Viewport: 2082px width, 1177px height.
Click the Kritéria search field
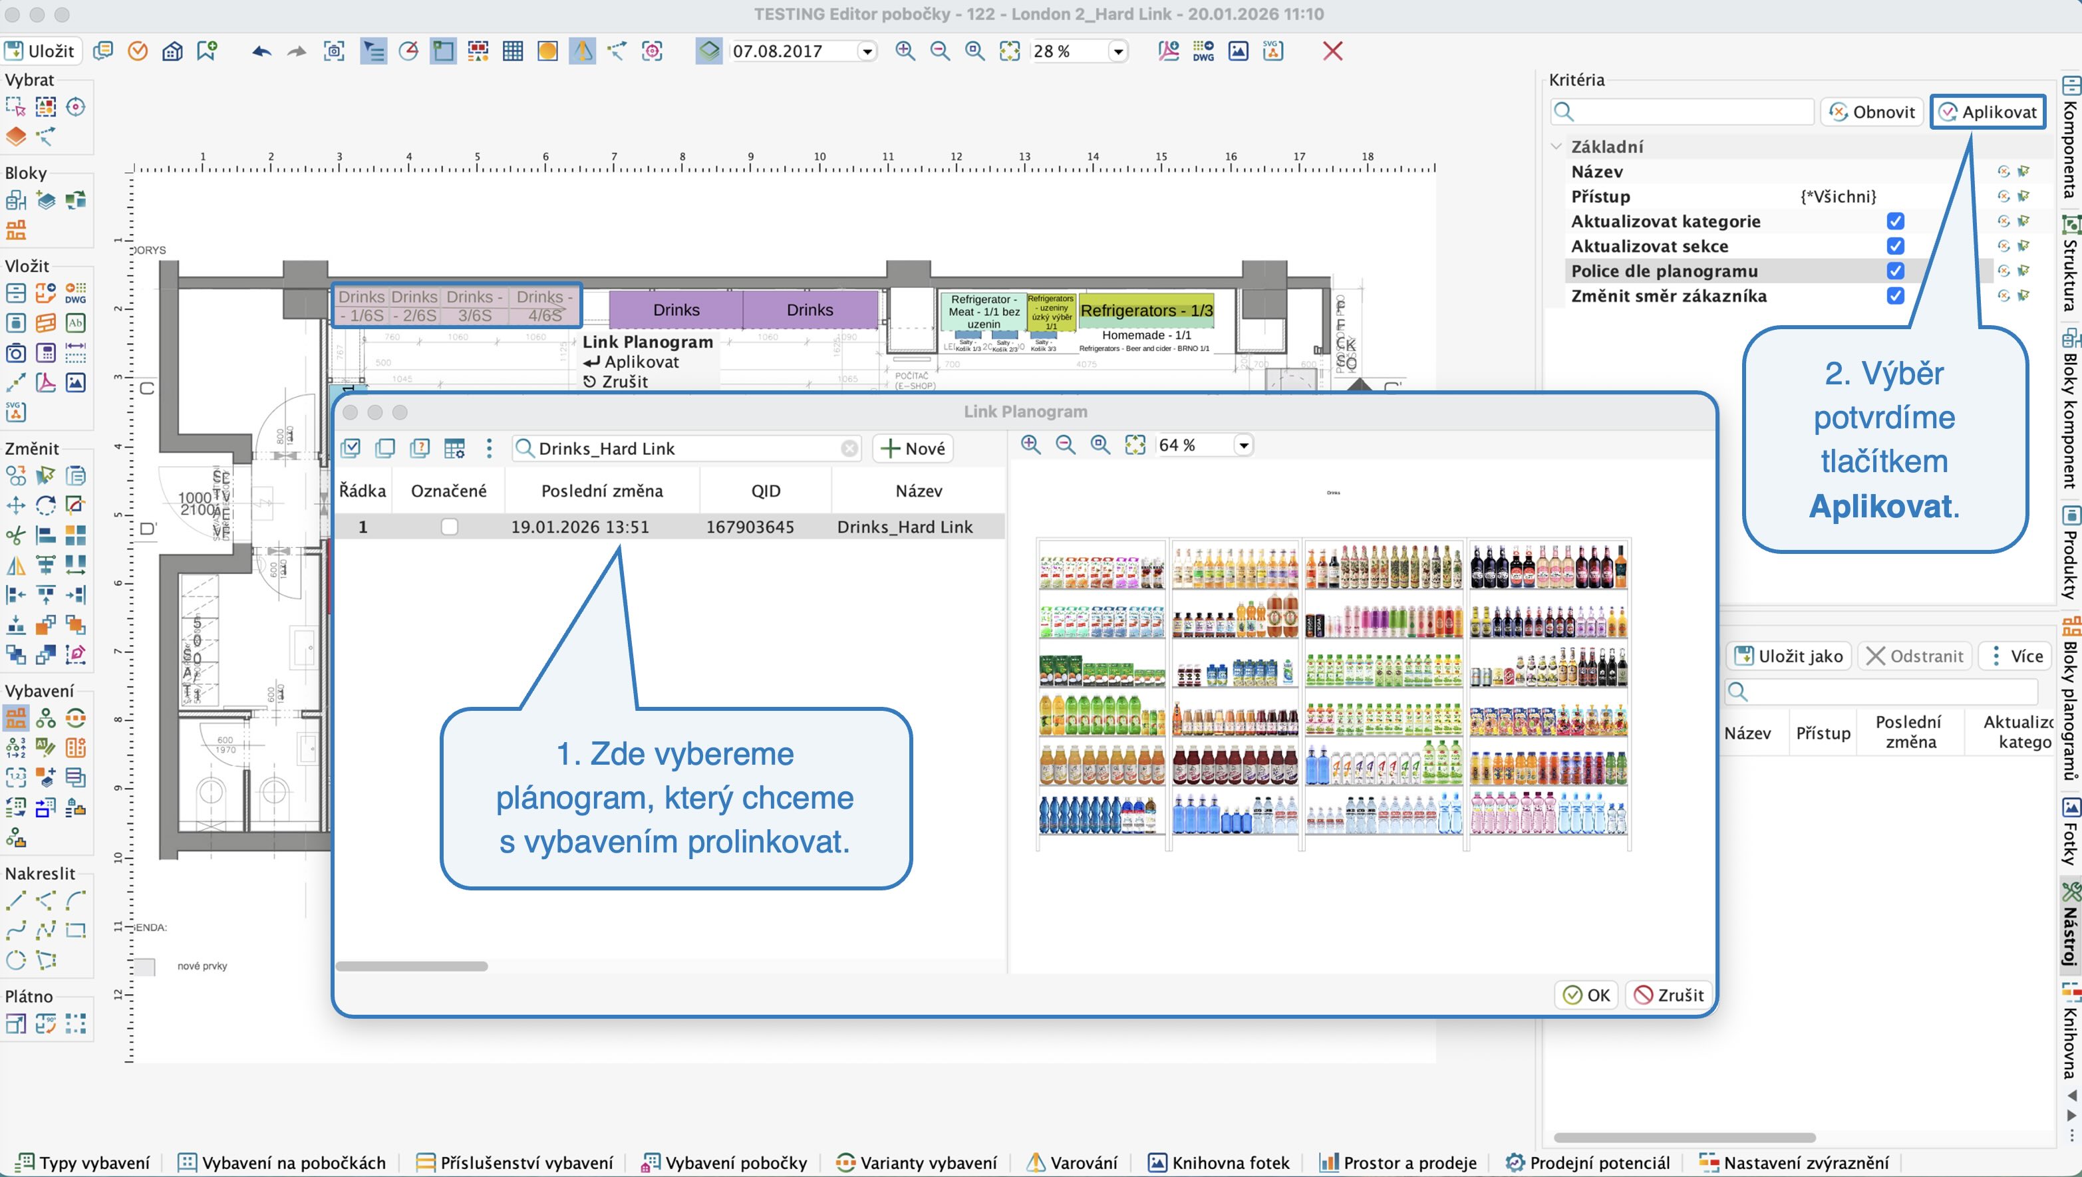[1682, 112]
